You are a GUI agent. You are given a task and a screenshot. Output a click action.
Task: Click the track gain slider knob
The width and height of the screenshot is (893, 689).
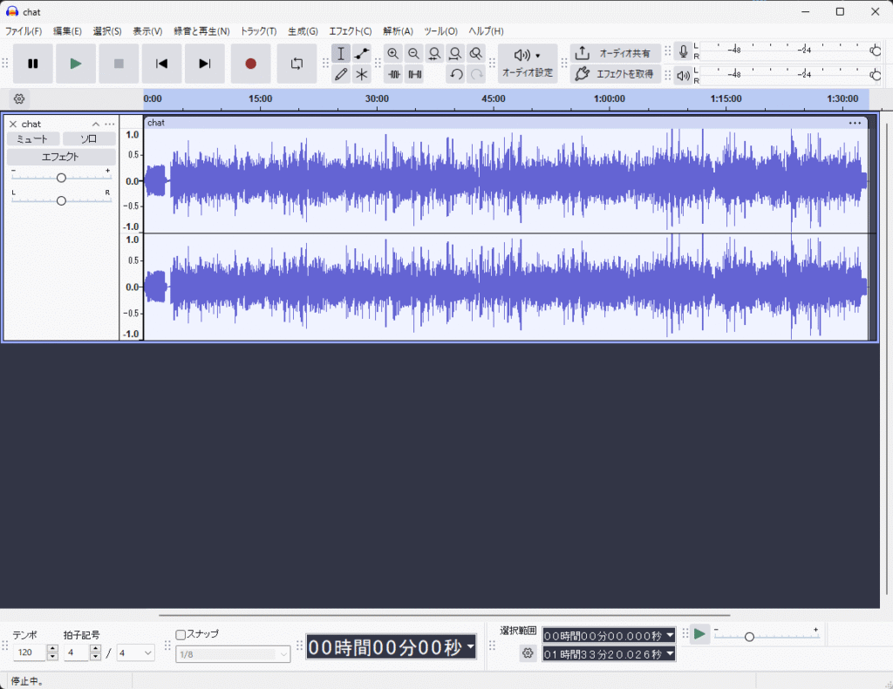[x=61, y=178]
